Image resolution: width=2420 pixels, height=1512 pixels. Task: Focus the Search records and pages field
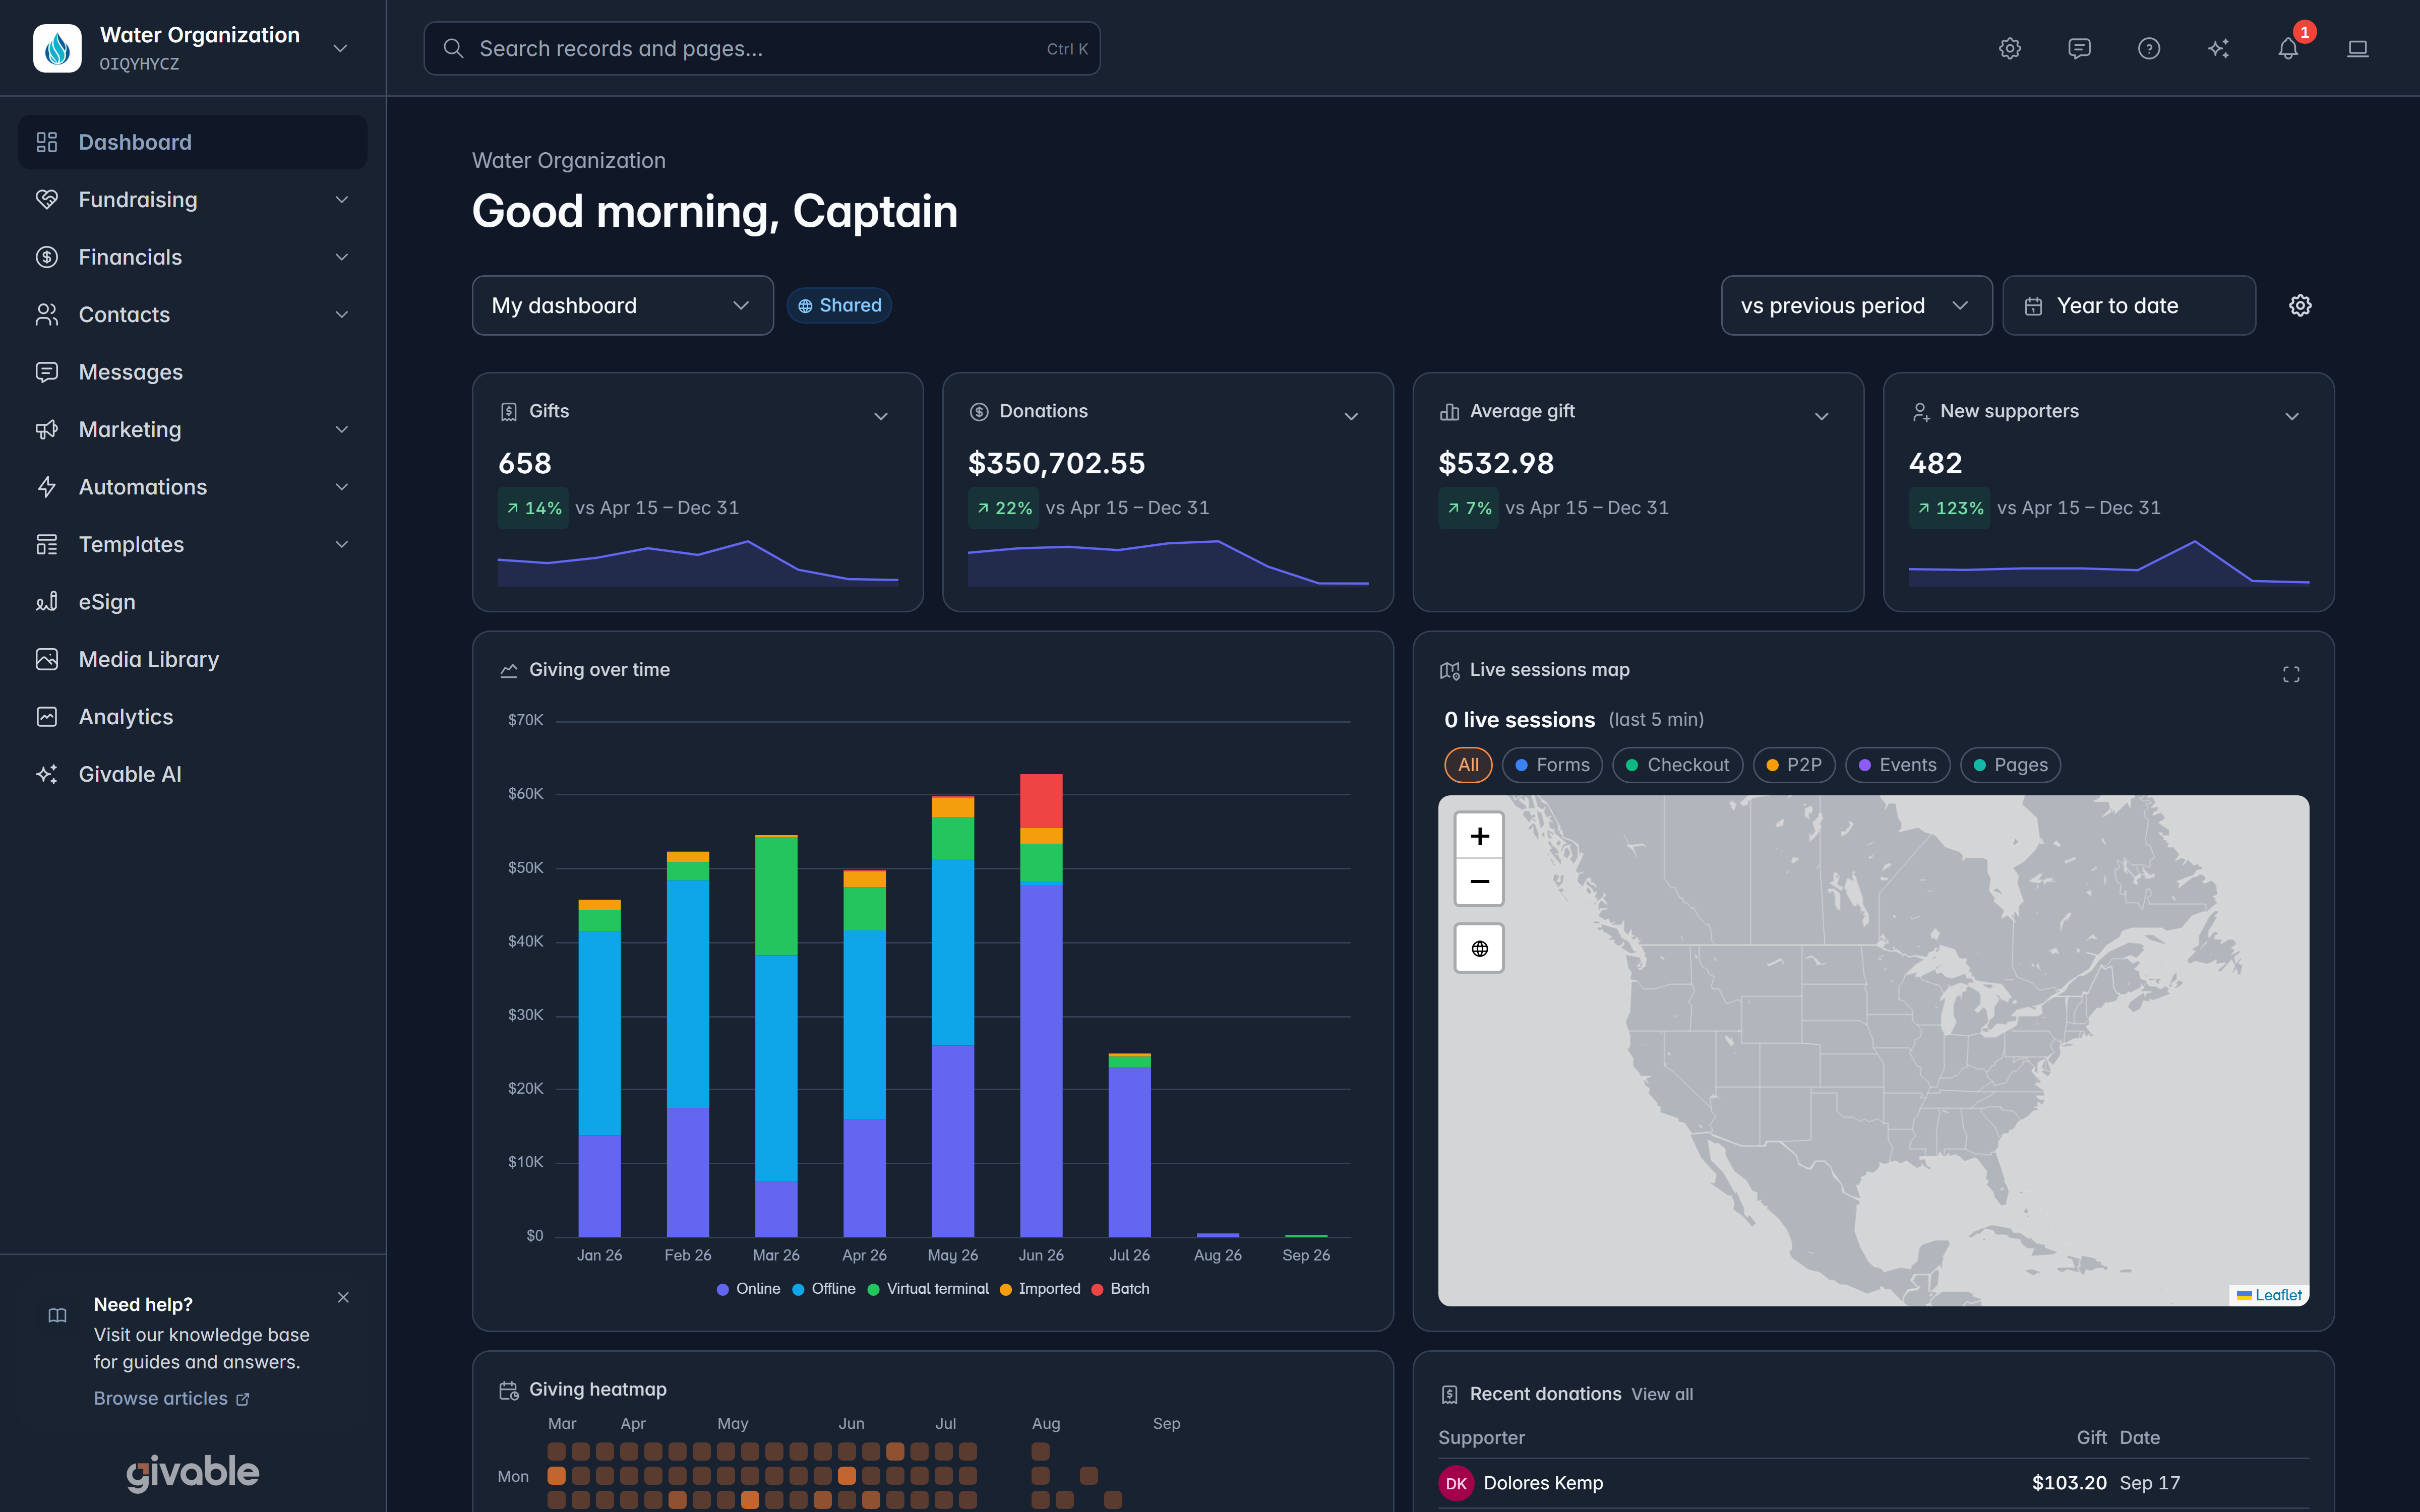[762, 48]
